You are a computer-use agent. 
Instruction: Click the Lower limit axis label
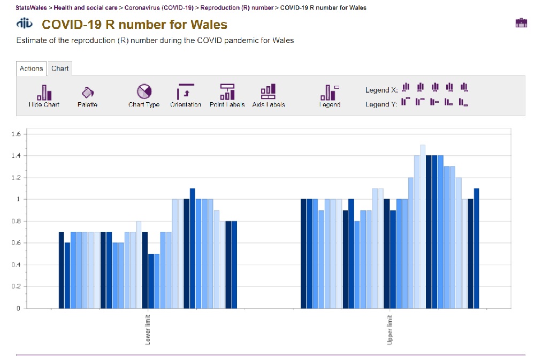pos(148,330)
